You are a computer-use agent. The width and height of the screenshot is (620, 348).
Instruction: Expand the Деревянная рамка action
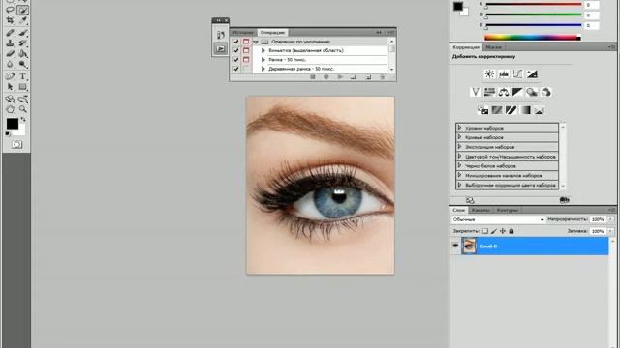(x=263, y=69)
